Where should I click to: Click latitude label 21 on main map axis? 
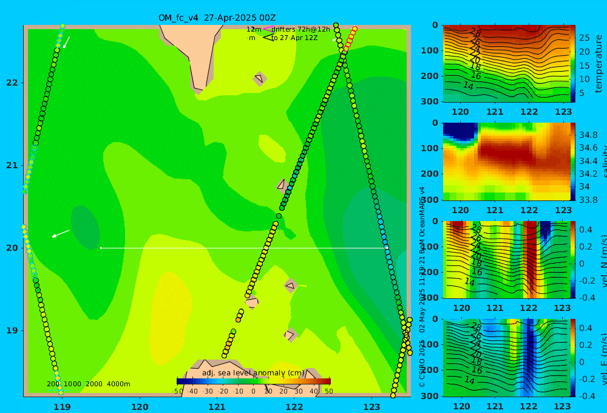pyautogui.click(x=12, y=165)
